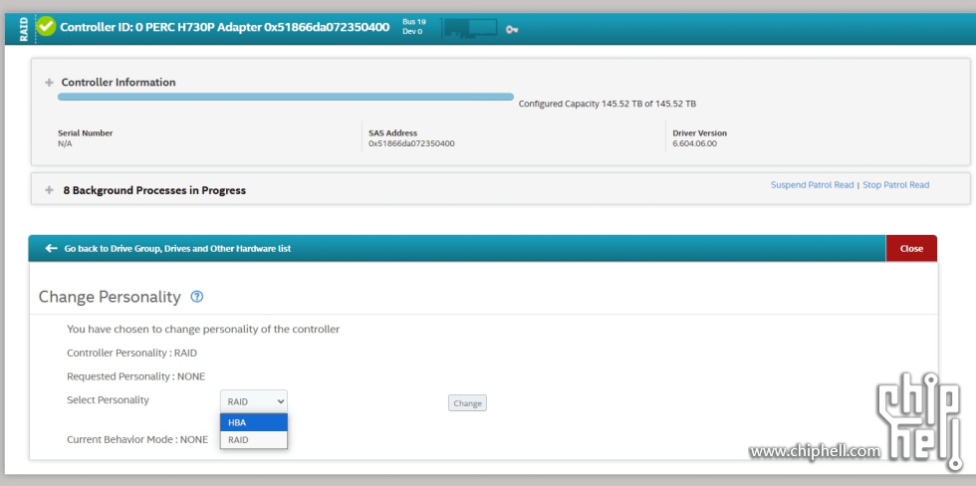
Task: Click the red Close button
Action: [911, 248]
